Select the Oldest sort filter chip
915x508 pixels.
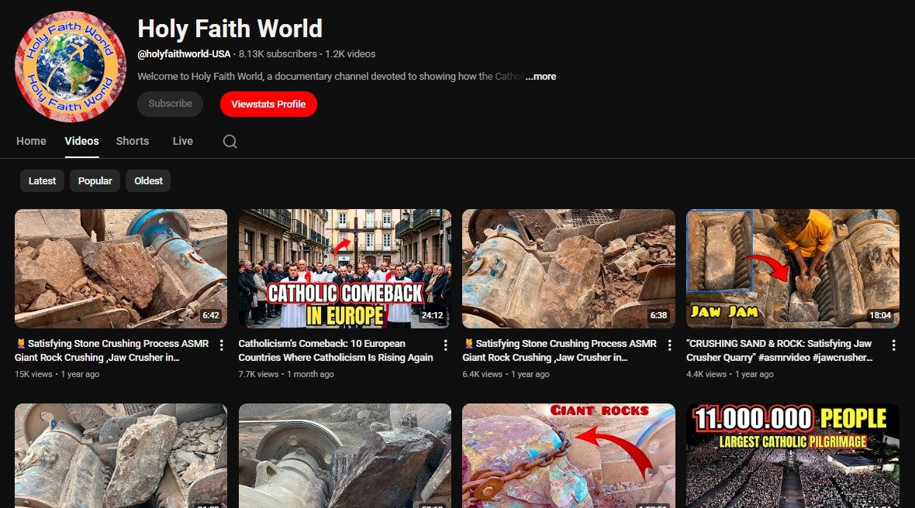148,180
